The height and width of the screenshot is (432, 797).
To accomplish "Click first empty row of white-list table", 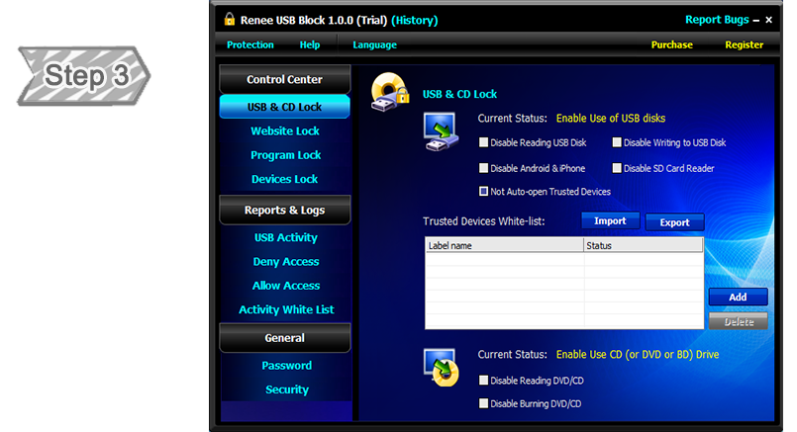I will pyautogui.click(x=564, y=259).
